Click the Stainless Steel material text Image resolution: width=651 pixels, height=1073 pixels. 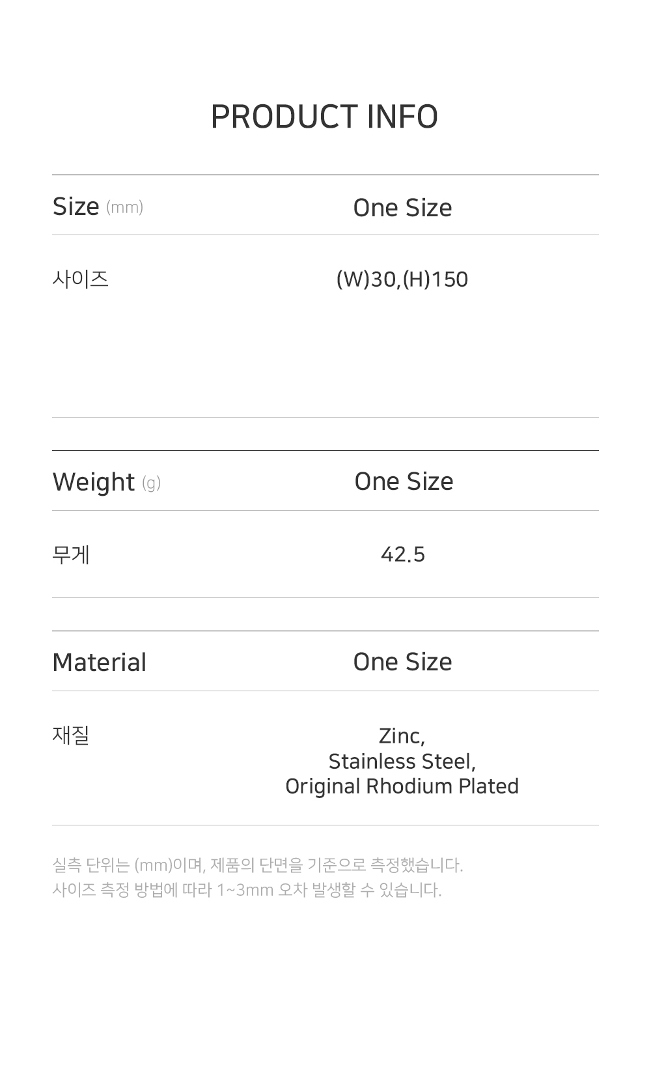(x=402, y=761)
